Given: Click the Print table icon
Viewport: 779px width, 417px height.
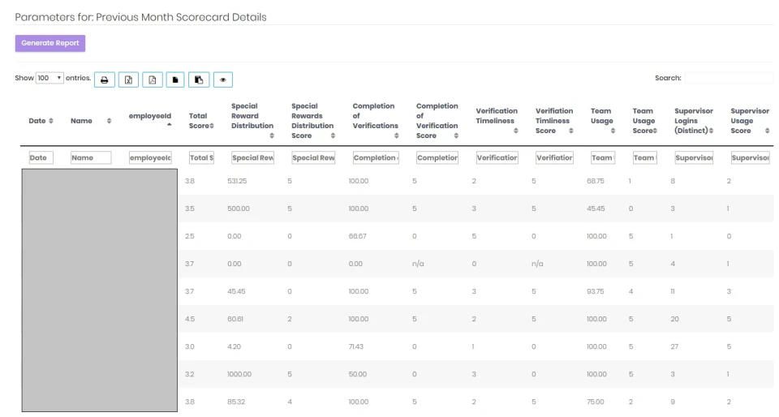Looking at the screenshot, I should pos(105,80).
